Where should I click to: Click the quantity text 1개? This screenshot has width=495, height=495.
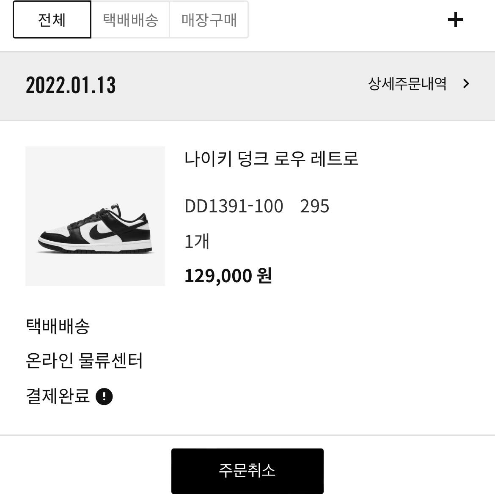(x=197, y=241)
